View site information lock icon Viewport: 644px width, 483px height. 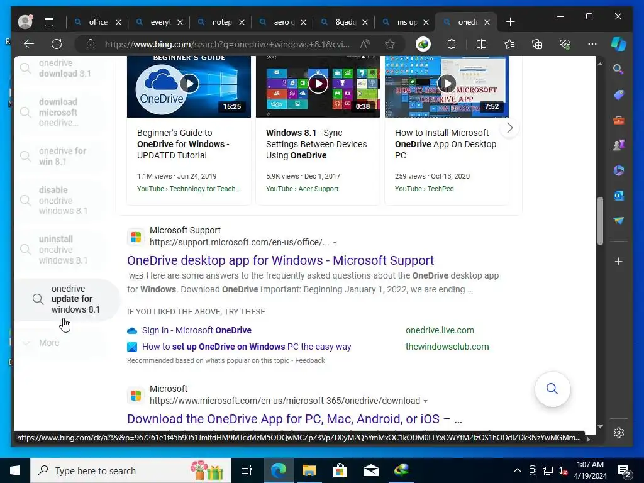point(91,44)
